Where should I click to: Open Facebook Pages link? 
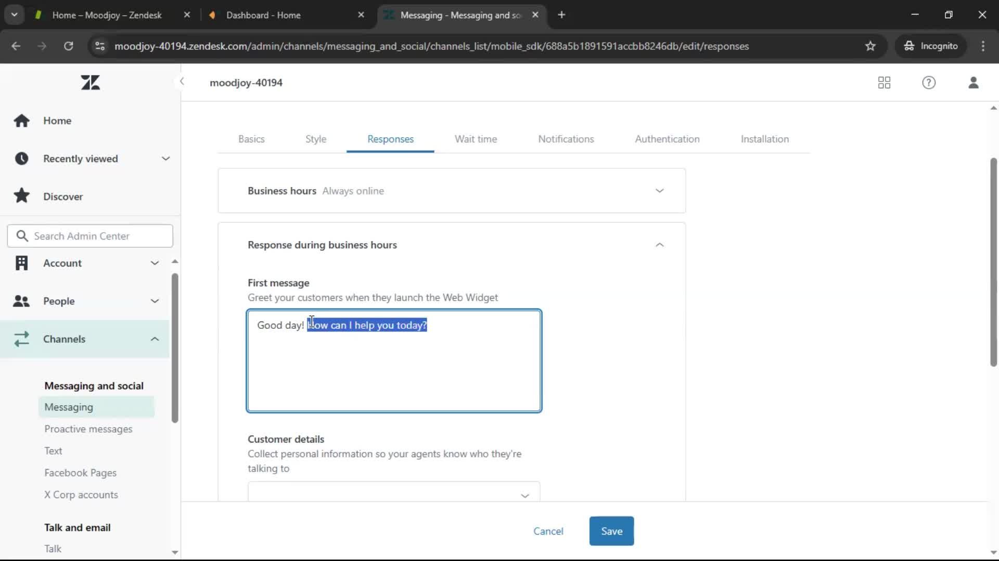[x=80, y=473]
